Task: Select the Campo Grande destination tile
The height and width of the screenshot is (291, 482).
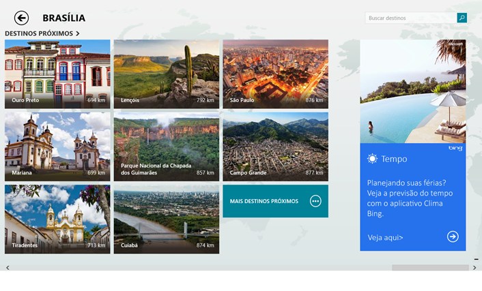Action: [275, 146]
